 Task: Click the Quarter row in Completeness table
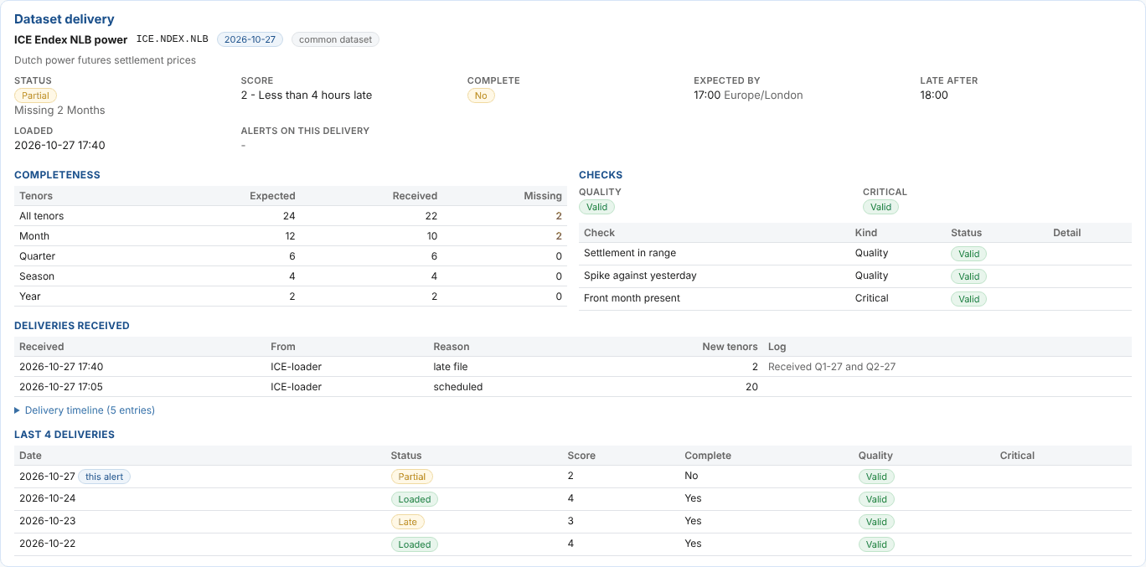tap(291, 256)
